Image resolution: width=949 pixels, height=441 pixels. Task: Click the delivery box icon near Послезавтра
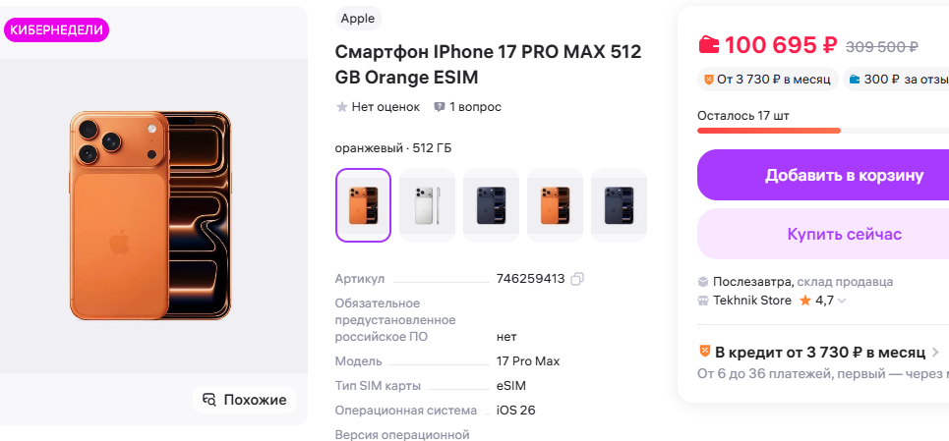[703, 282]
